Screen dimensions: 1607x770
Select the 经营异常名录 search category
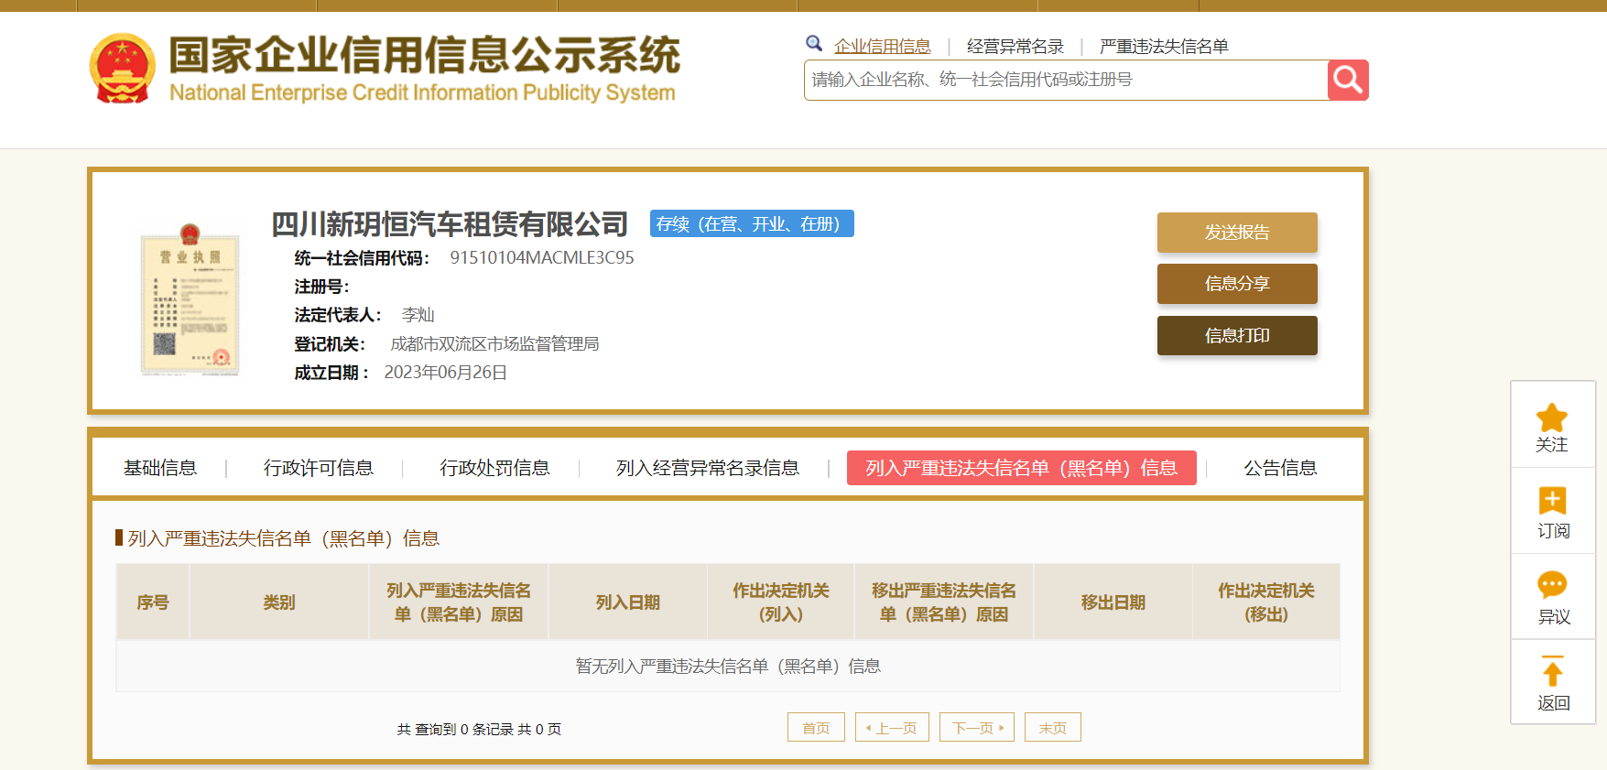point(1015,46)
